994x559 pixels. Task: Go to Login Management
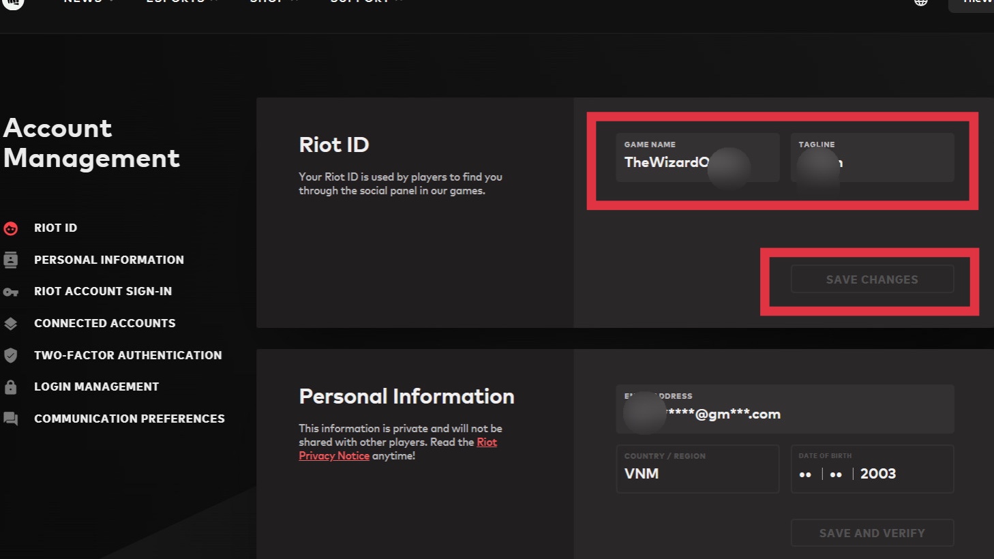[x=96, y=387]
